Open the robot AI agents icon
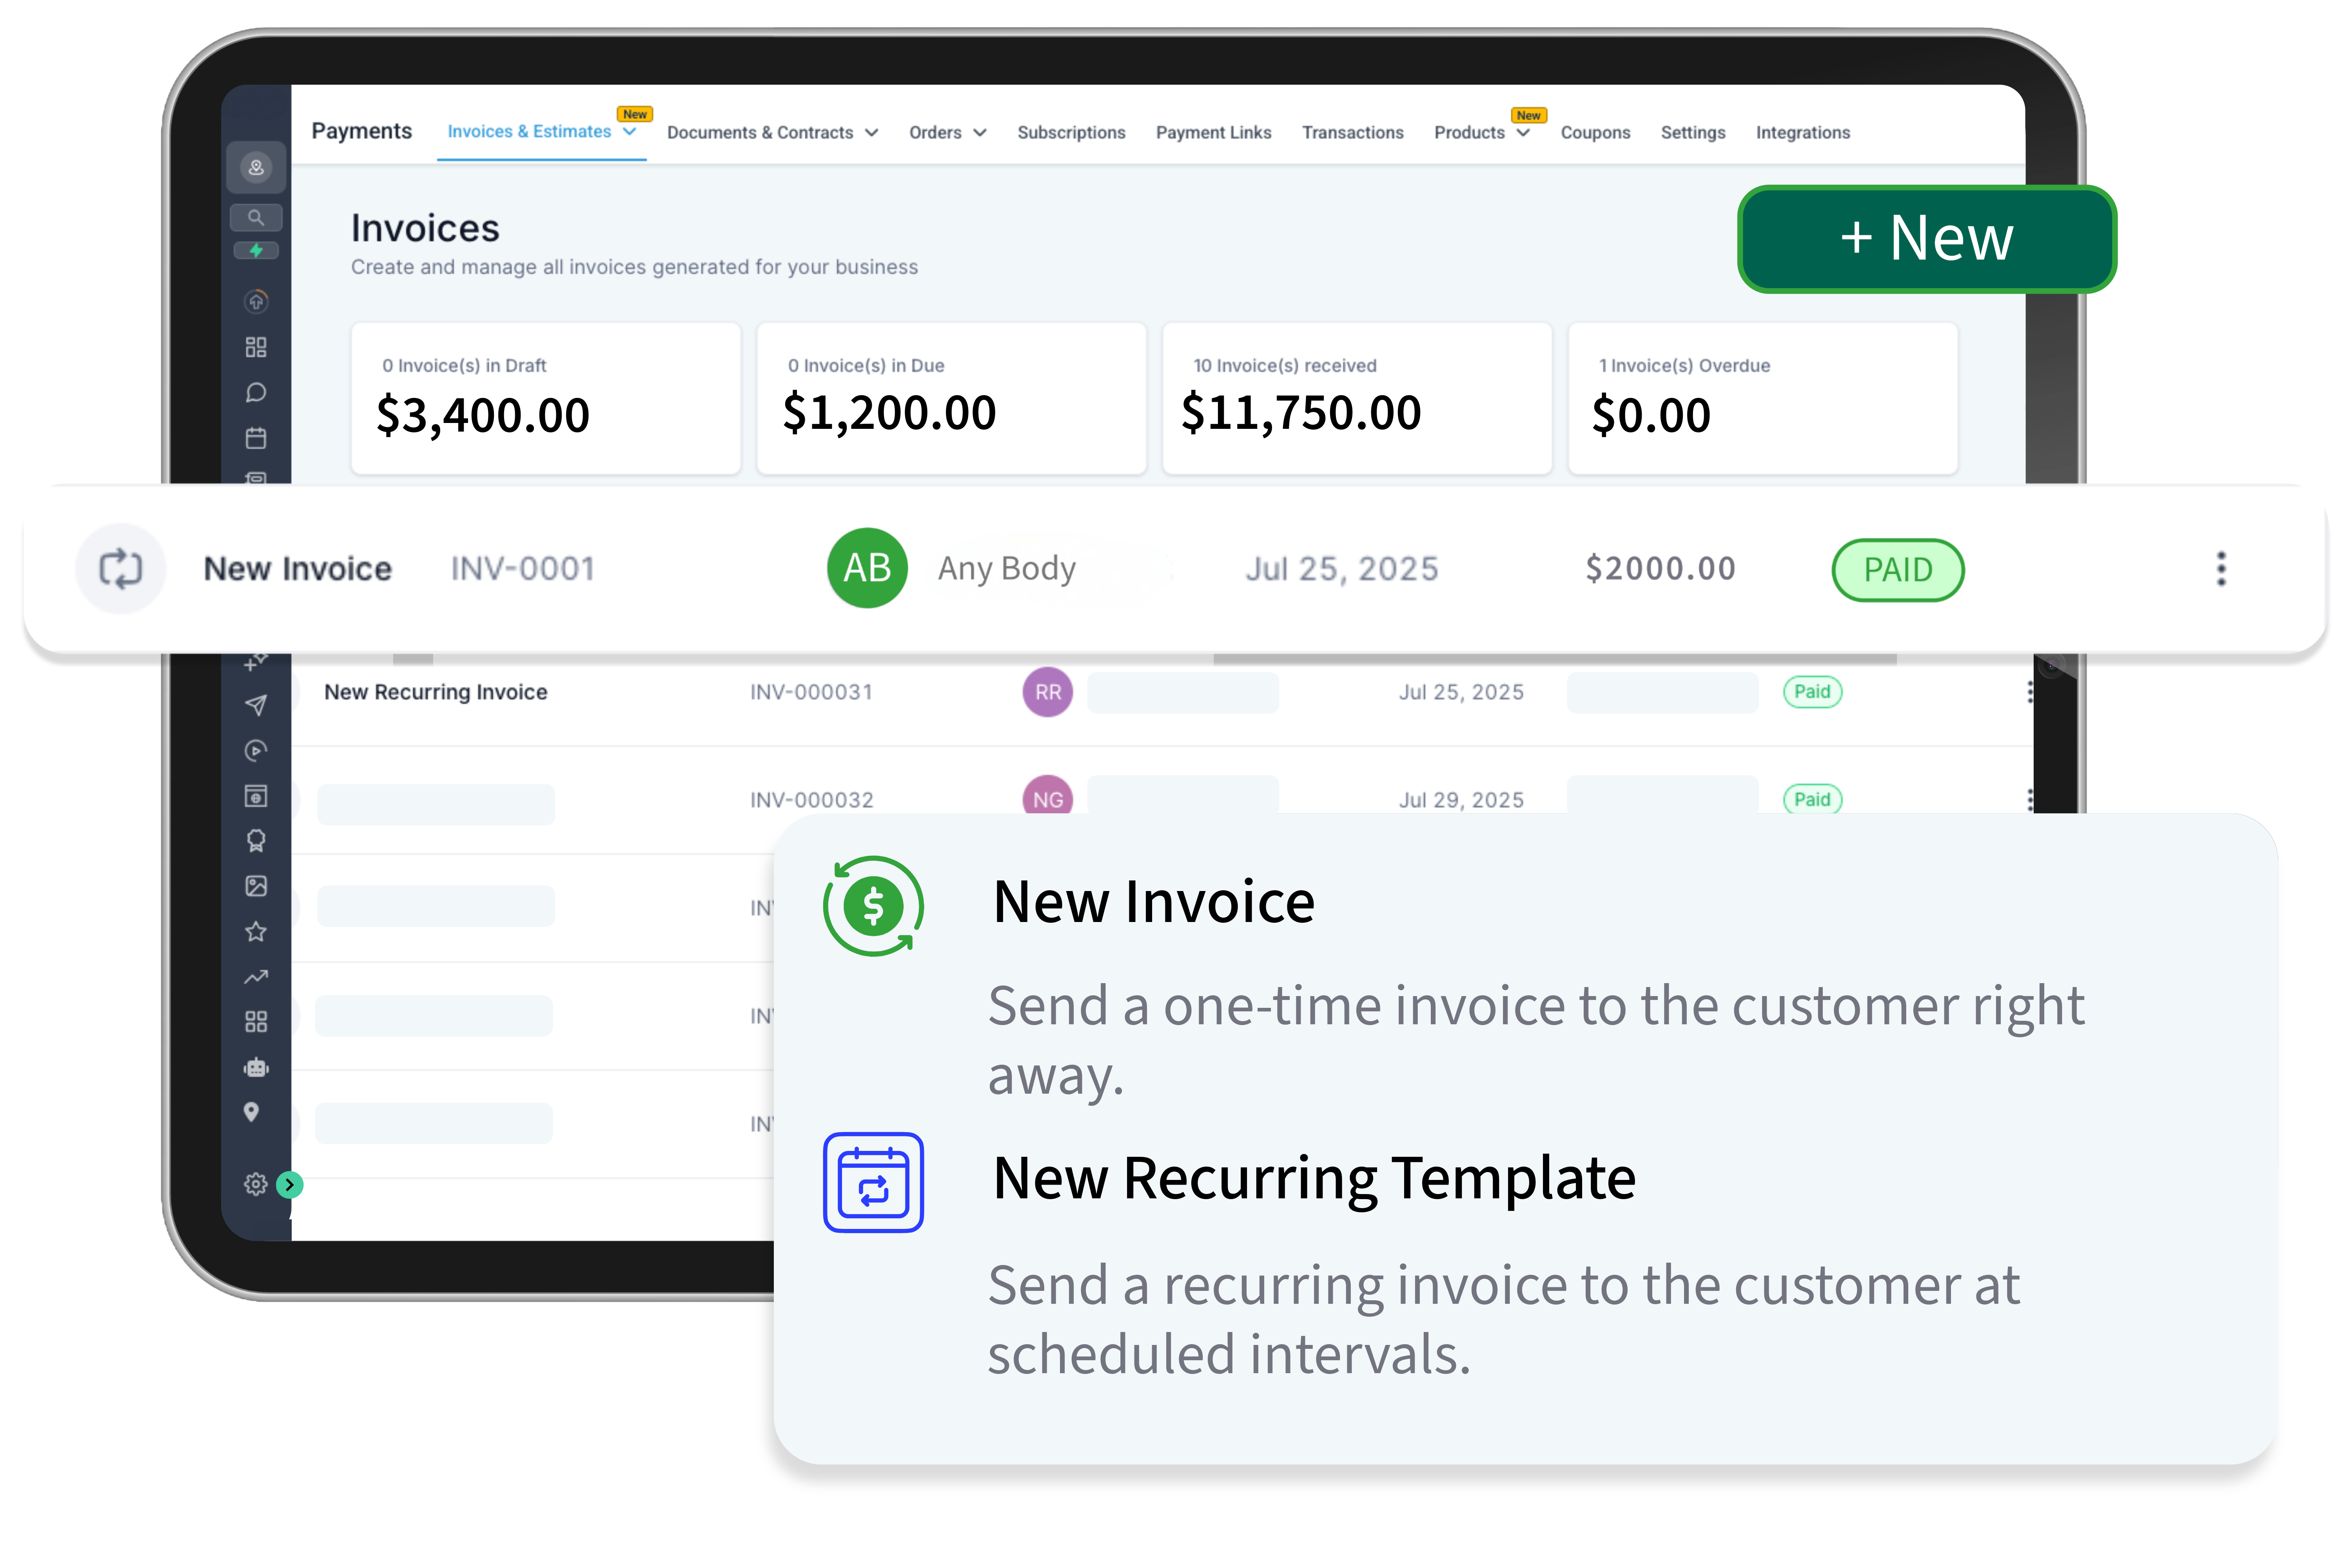Viewport: 2352px width, 1568px height. [x=256, y=1067]
